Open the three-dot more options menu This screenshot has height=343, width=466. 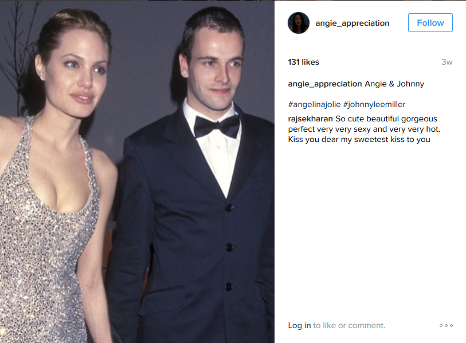coord(446,325)
